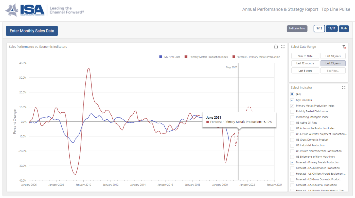355x198 pixels.
Task: Clear the date range filter icon
Action: (344, 47)
